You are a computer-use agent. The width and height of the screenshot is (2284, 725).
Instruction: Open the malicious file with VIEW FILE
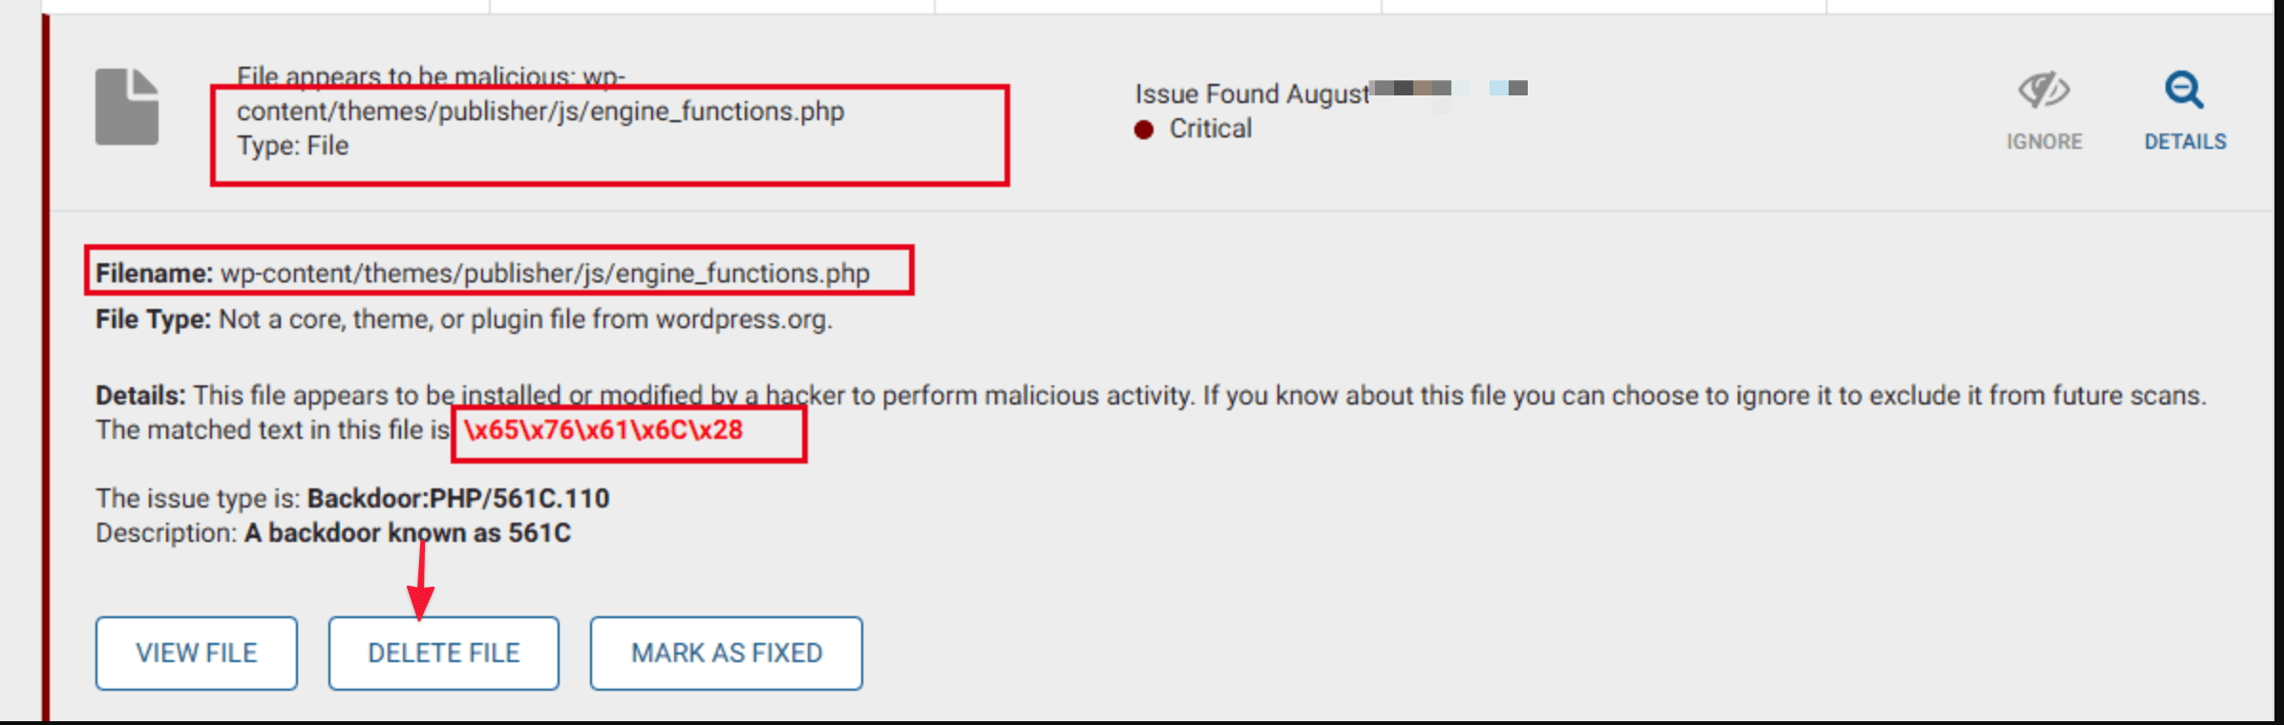point(197,653)
